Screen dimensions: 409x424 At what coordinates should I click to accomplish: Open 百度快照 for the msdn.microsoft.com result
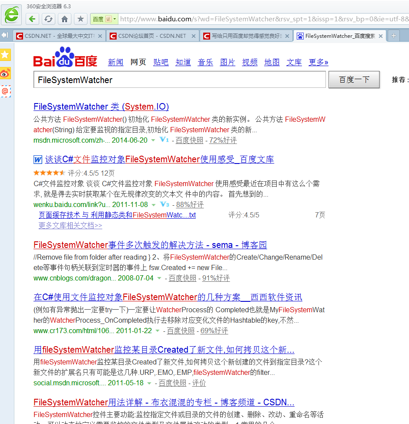tap(189, 140)
